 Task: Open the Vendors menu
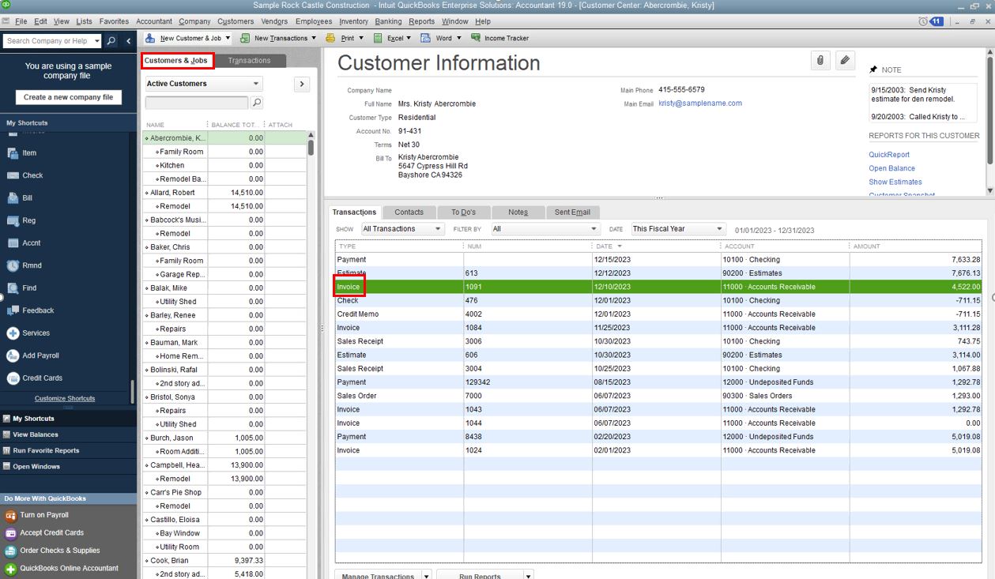275,21
